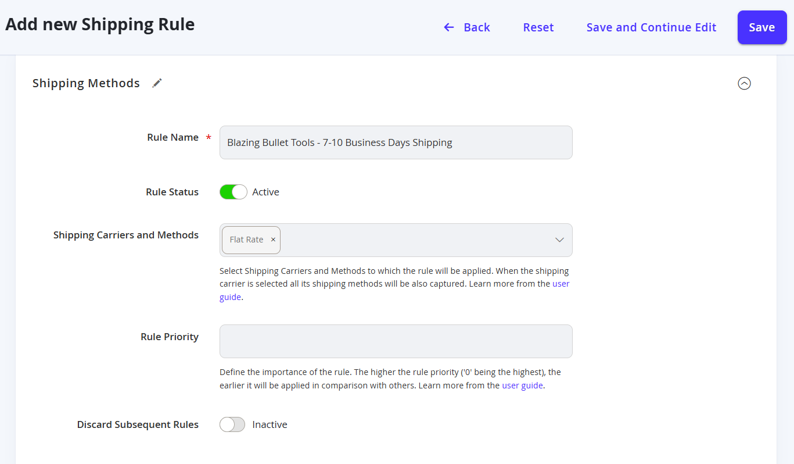The image size is (794, 464).
Task: Click the Inactive status label
Action: (x=270, y=424)
